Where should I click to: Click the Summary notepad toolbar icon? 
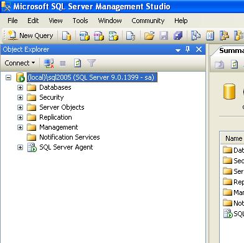click(210, 36)
